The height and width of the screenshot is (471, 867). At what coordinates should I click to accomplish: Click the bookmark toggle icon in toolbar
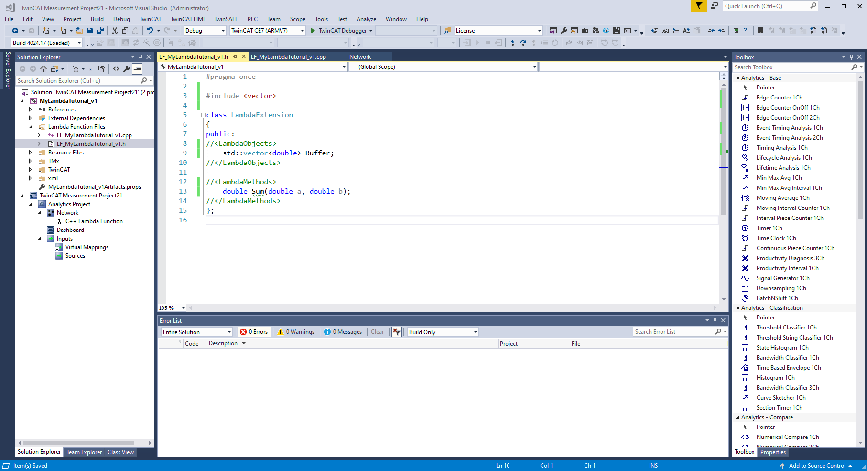(760, 31)
